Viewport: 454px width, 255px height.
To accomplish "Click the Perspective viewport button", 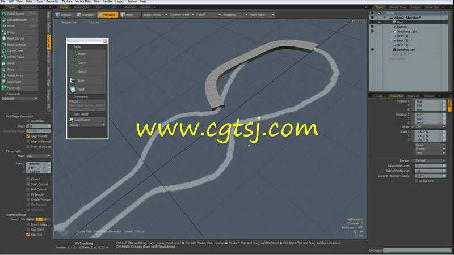I will [69, 22].
